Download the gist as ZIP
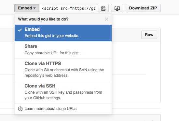 click(143, 8)
